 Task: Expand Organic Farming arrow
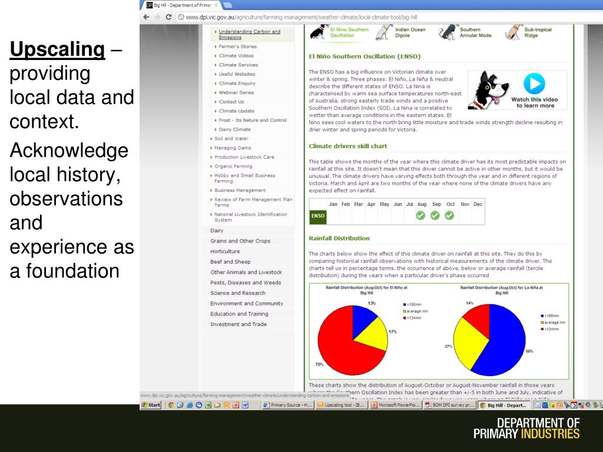coord(211,167)
